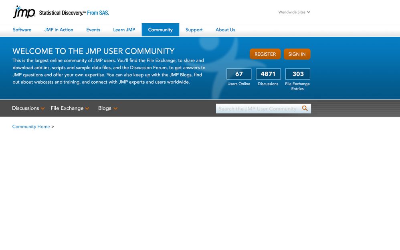Screen dimensions: 400x250
Task: Click the Welcome to the JMP User Community heading
Action: point(94,51)
